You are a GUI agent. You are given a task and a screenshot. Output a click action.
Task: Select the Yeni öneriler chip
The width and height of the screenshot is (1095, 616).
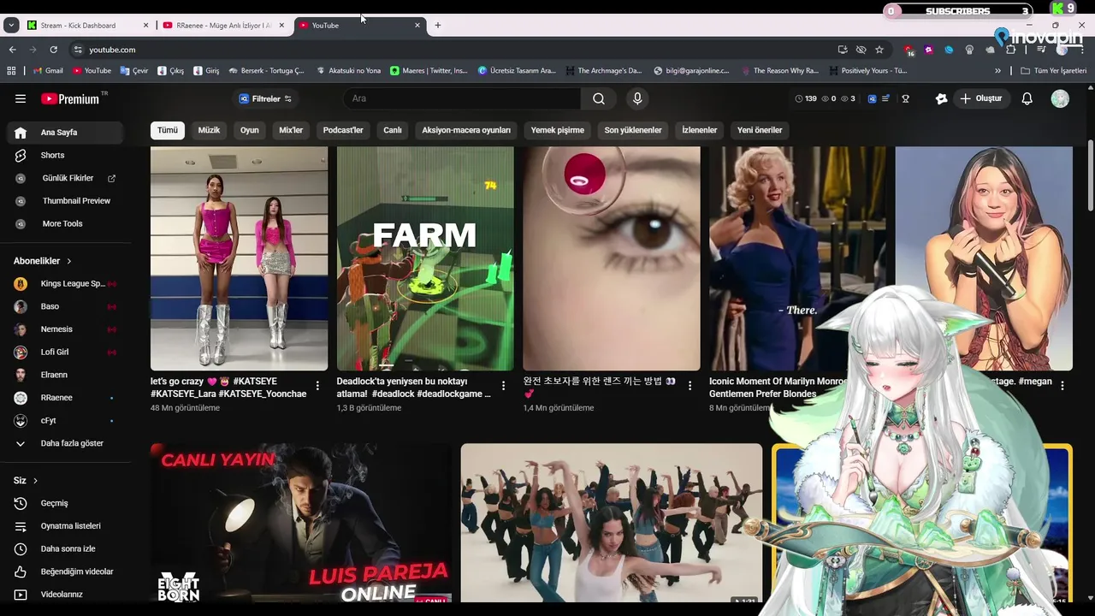point(760,130)
